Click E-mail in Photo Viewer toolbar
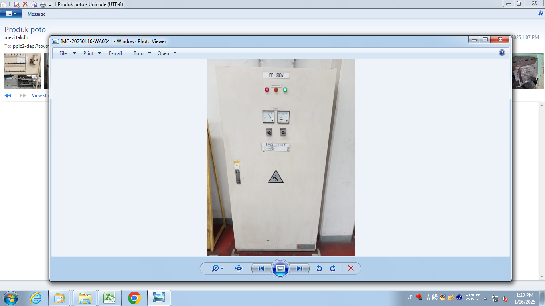The width and height of the screenshot is (545, 306). [x=115, y=53]
